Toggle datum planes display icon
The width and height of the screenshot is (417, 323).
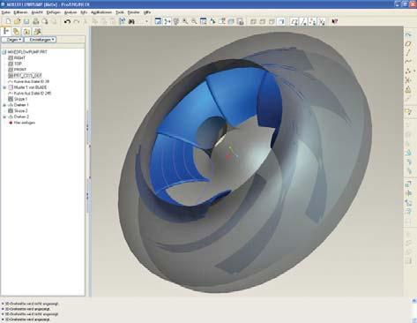point(294,21)
